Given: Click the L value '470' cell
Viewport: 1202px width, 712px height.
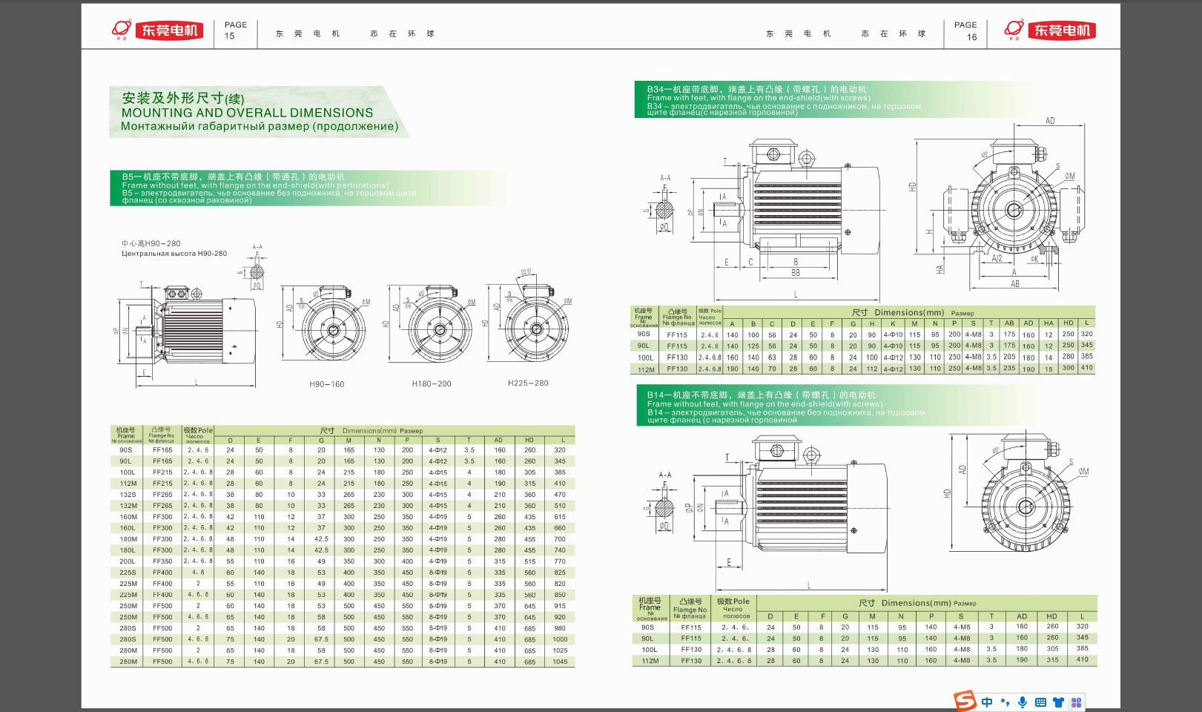Looking at the screenshot, I should coord(560,495).
